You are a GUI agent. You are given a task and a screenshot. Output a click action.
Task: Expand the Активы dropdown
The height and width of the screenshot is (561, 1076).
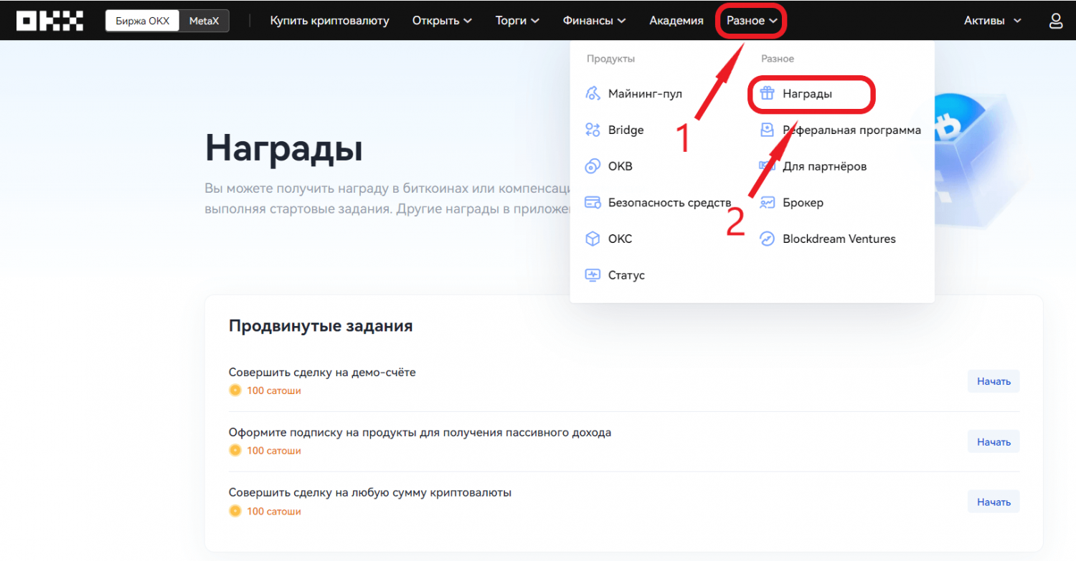tap(993, 21)
